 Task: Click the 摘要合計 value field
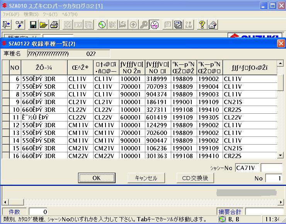click(x=264, y=212)
